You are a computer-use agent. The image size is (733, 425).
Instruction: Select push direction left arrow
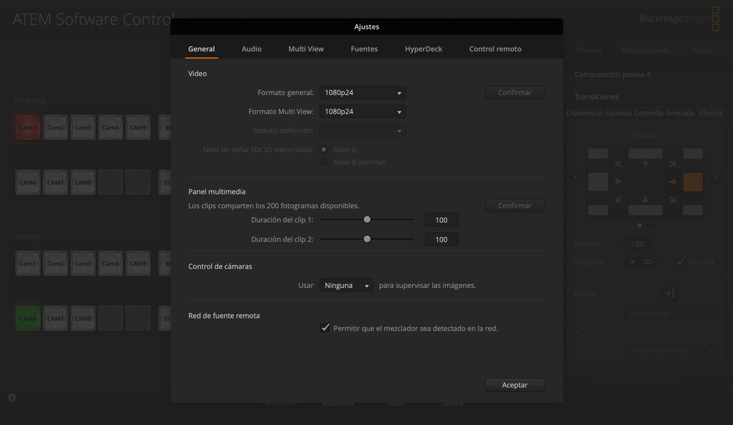(618, 182)
